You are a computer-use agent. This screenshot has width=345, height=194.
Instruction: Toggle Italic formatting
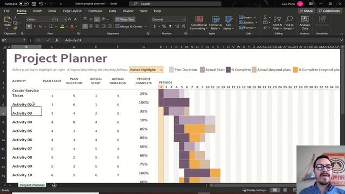[34, 26]
